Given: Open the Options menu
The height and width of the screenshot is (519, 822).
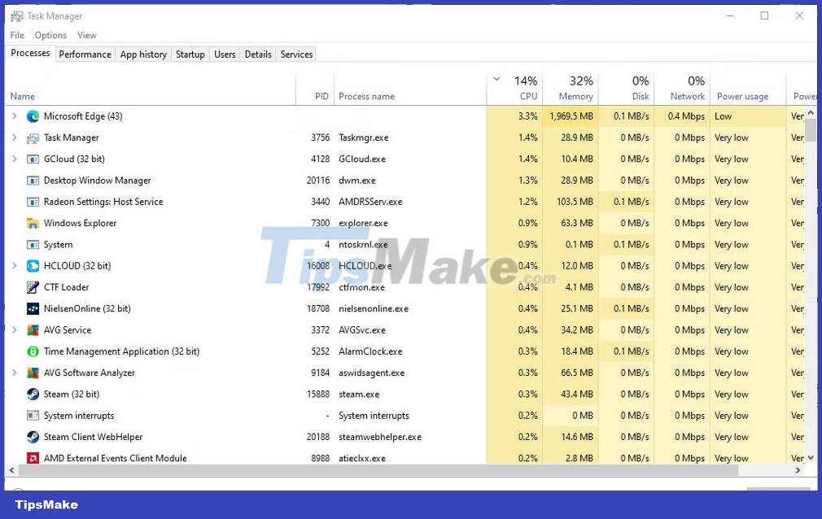Looking at the screenshot, I should click(50, 35).
